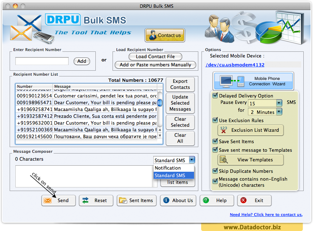Screen dimensions: 313x231
Task: Click the partly hidden list items button
Action: pyautogui.click(x=178, y=182)
